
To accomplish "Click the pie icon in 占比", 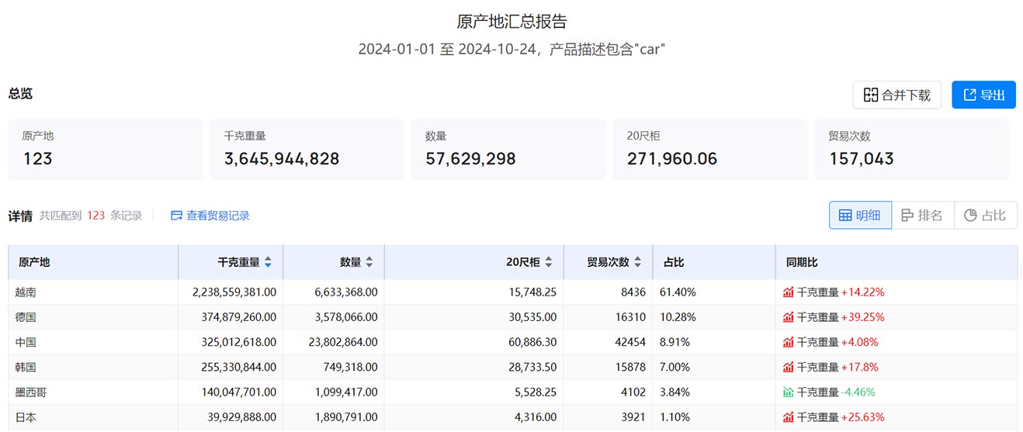I will click(x=970, y=216).
